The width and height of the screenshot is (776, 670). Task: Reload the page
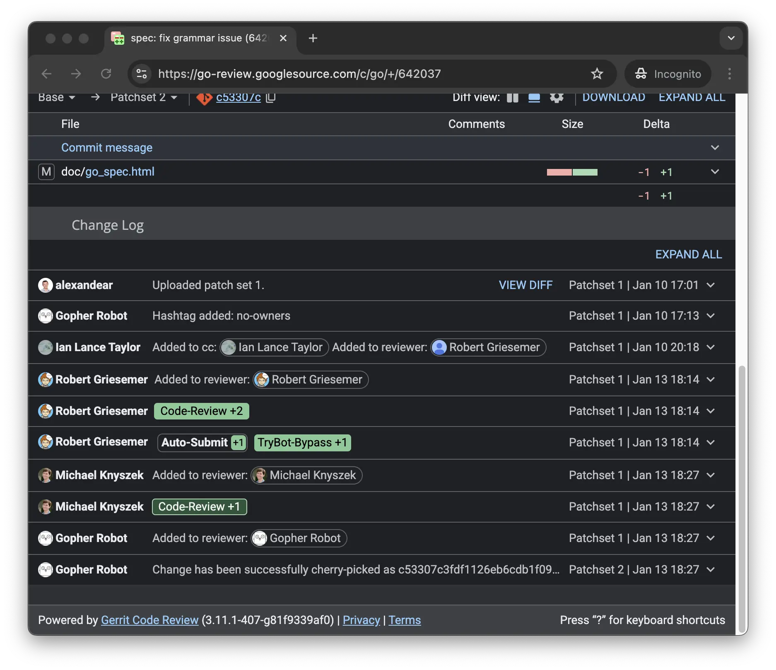click(x=106, y=74)
